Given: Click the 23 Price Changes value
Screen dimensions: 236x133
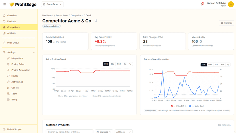Looking at the screenshot, I should click(x=145, y=41).
